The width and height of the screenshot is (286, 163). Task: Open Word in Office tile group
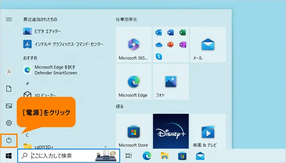point(170,33)
